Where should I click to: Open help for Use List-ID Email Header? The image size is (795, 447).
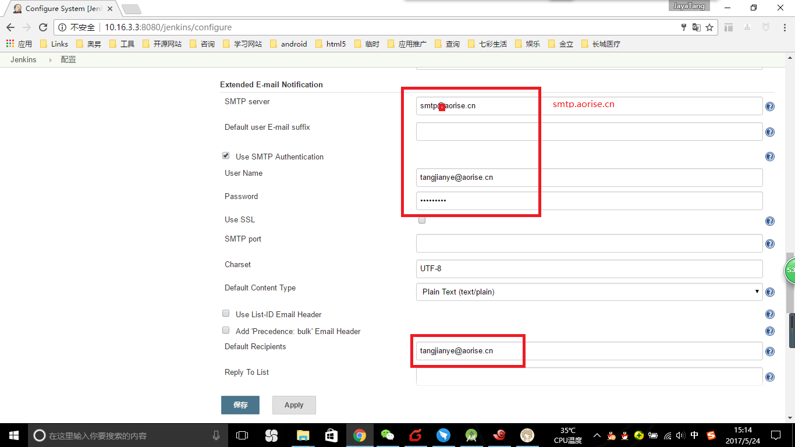(x=770, y=314)
